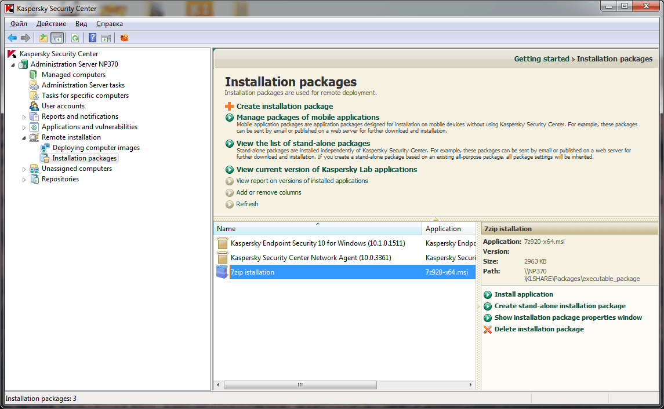
Task: Collapse the Remote installation node
Action: coord(24,138)
